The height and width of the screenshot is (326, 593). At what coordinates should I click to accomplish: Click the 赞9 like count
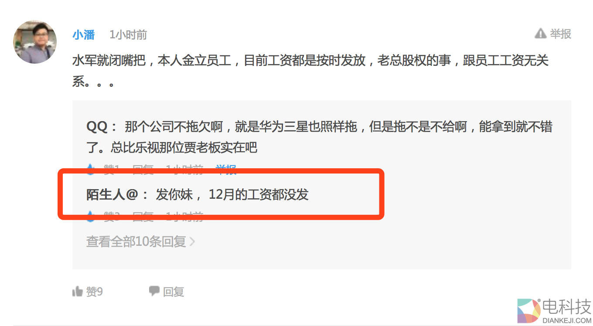[x=94, y=292]
